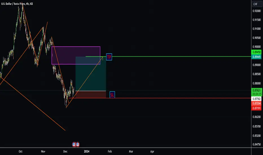Click the Oct label on the time axis
Screen dimensions: 263x155
coord(21,152)
